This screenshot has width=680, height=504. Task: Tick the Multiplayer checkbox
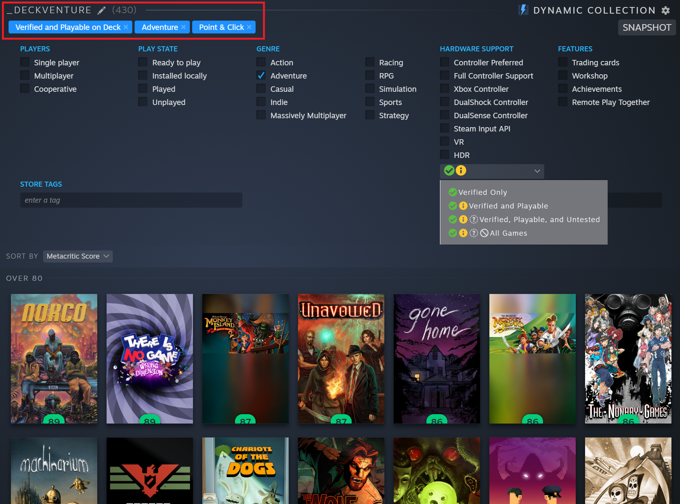25,75
